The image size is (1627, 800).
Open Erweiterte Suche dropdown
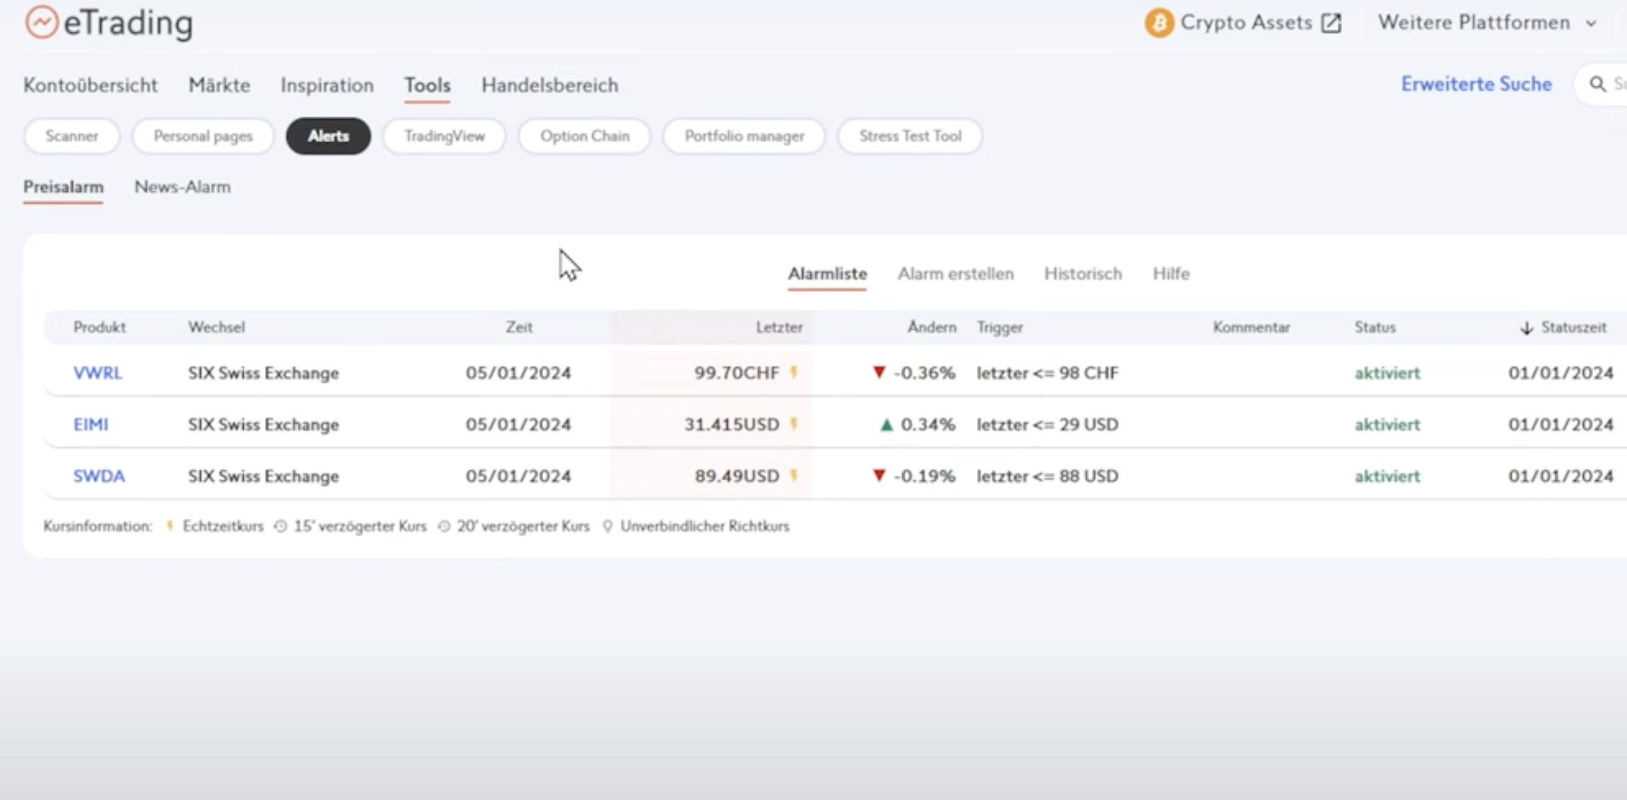(1475, 84)
